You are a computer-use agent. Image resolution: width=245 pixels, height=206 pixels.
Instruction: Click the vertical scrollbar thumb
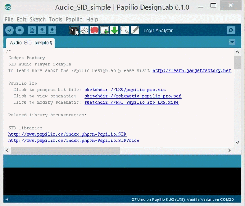[237, 63]
